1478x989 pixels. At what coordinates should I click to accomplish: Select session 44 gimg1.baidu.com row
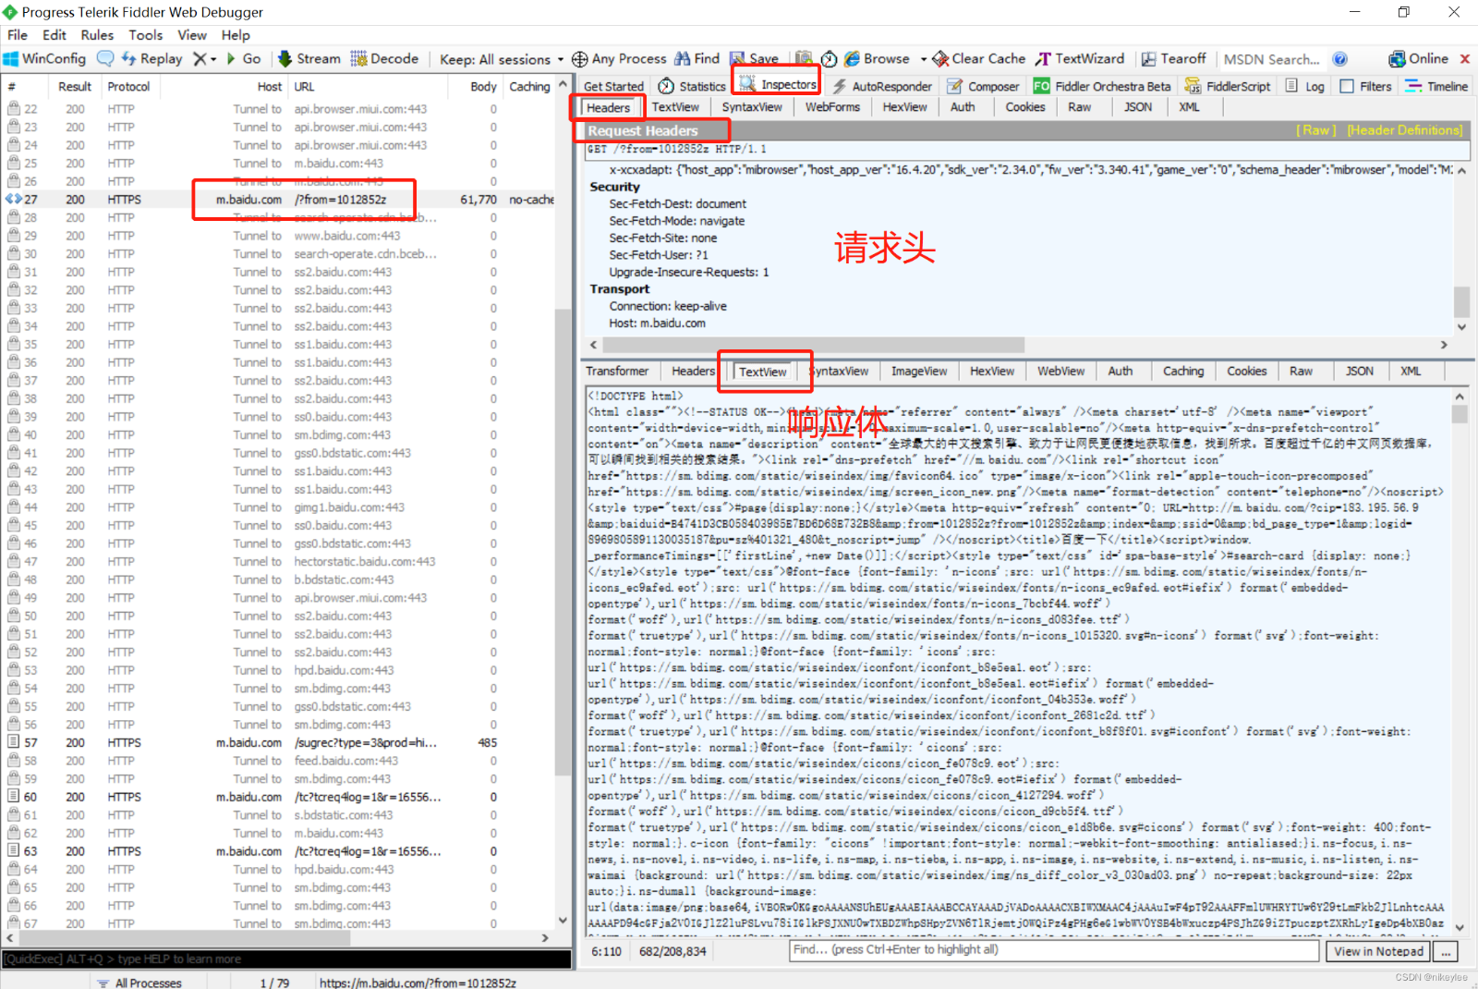coord(277,507)
